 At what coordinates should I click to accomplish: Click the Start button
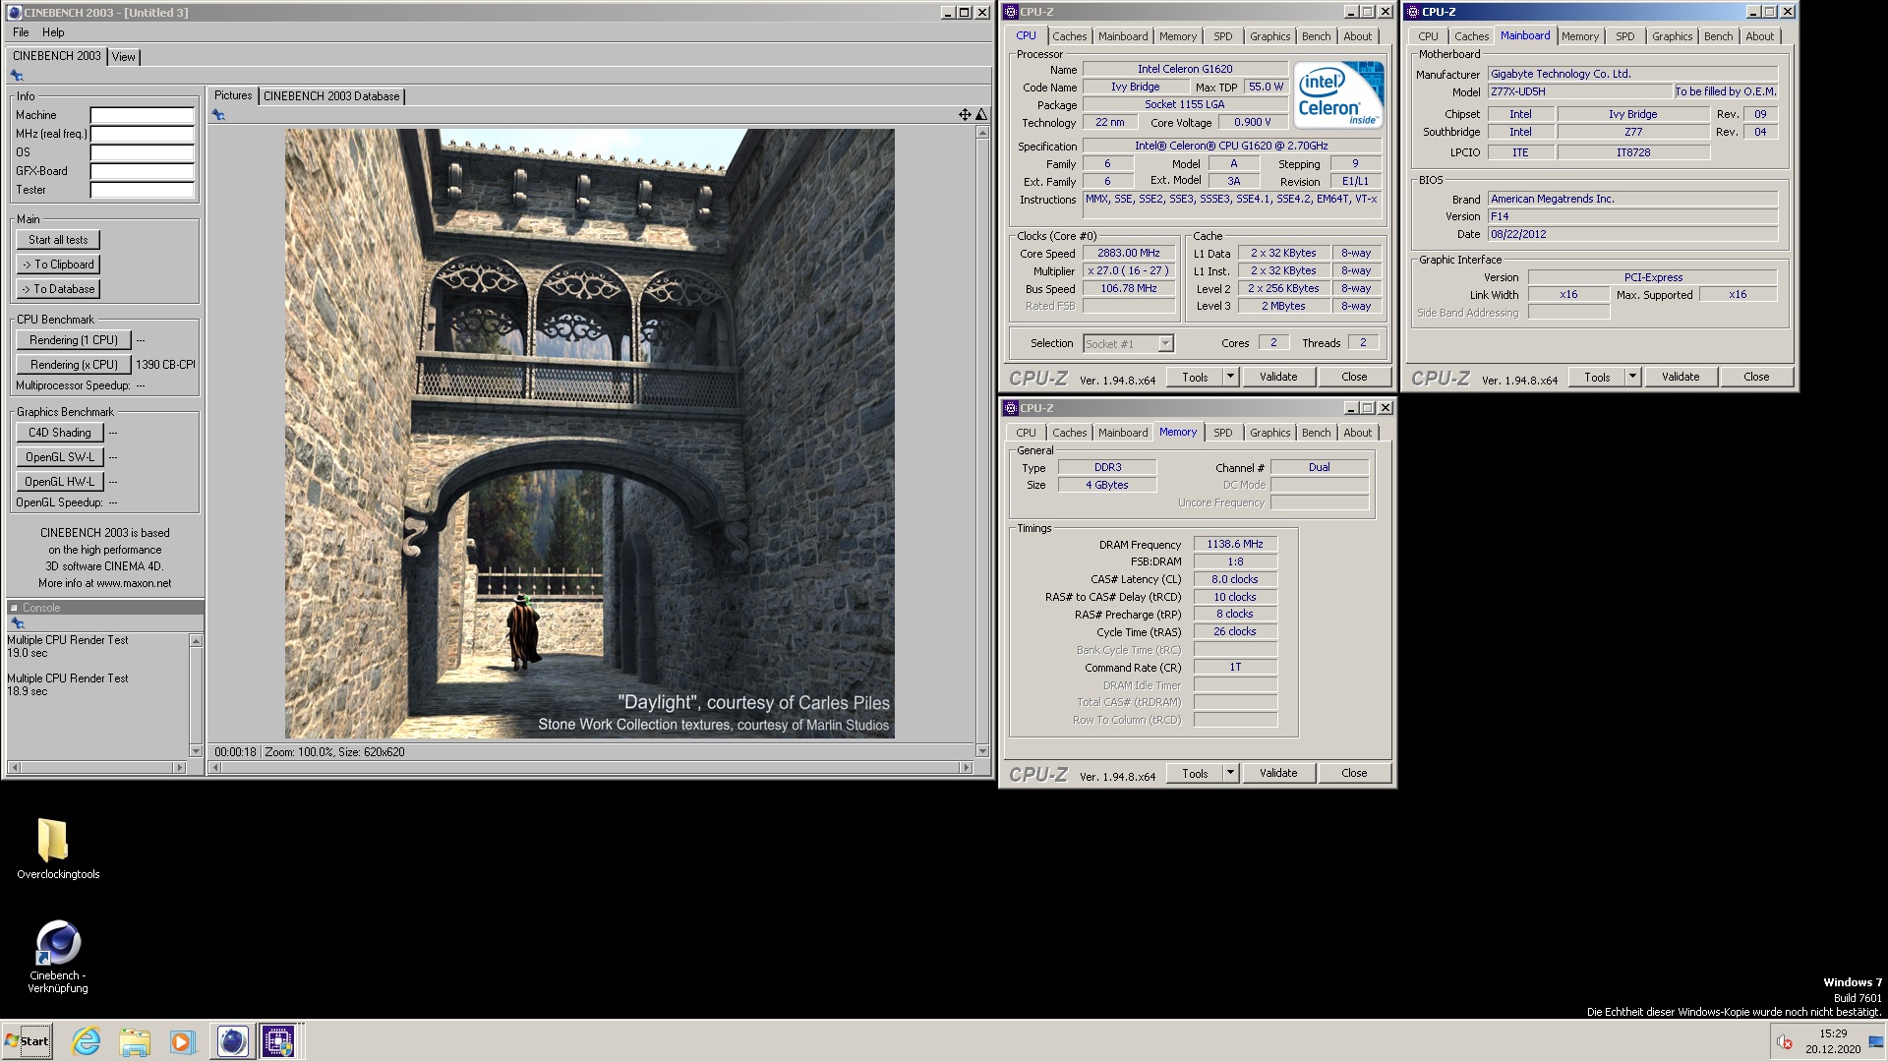click(28, 1041)
